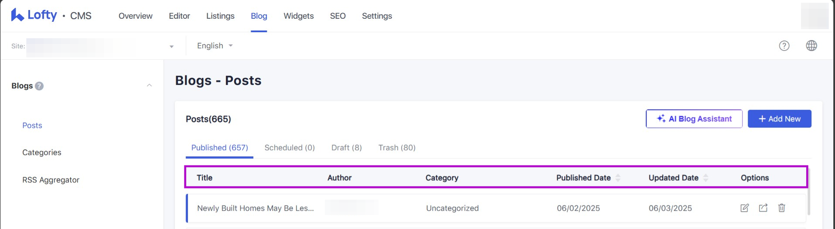Image resolution: width=835 pixels, height=229 pixels.
Task: Click the Lofty logo
Action: (x=34, y=15)
